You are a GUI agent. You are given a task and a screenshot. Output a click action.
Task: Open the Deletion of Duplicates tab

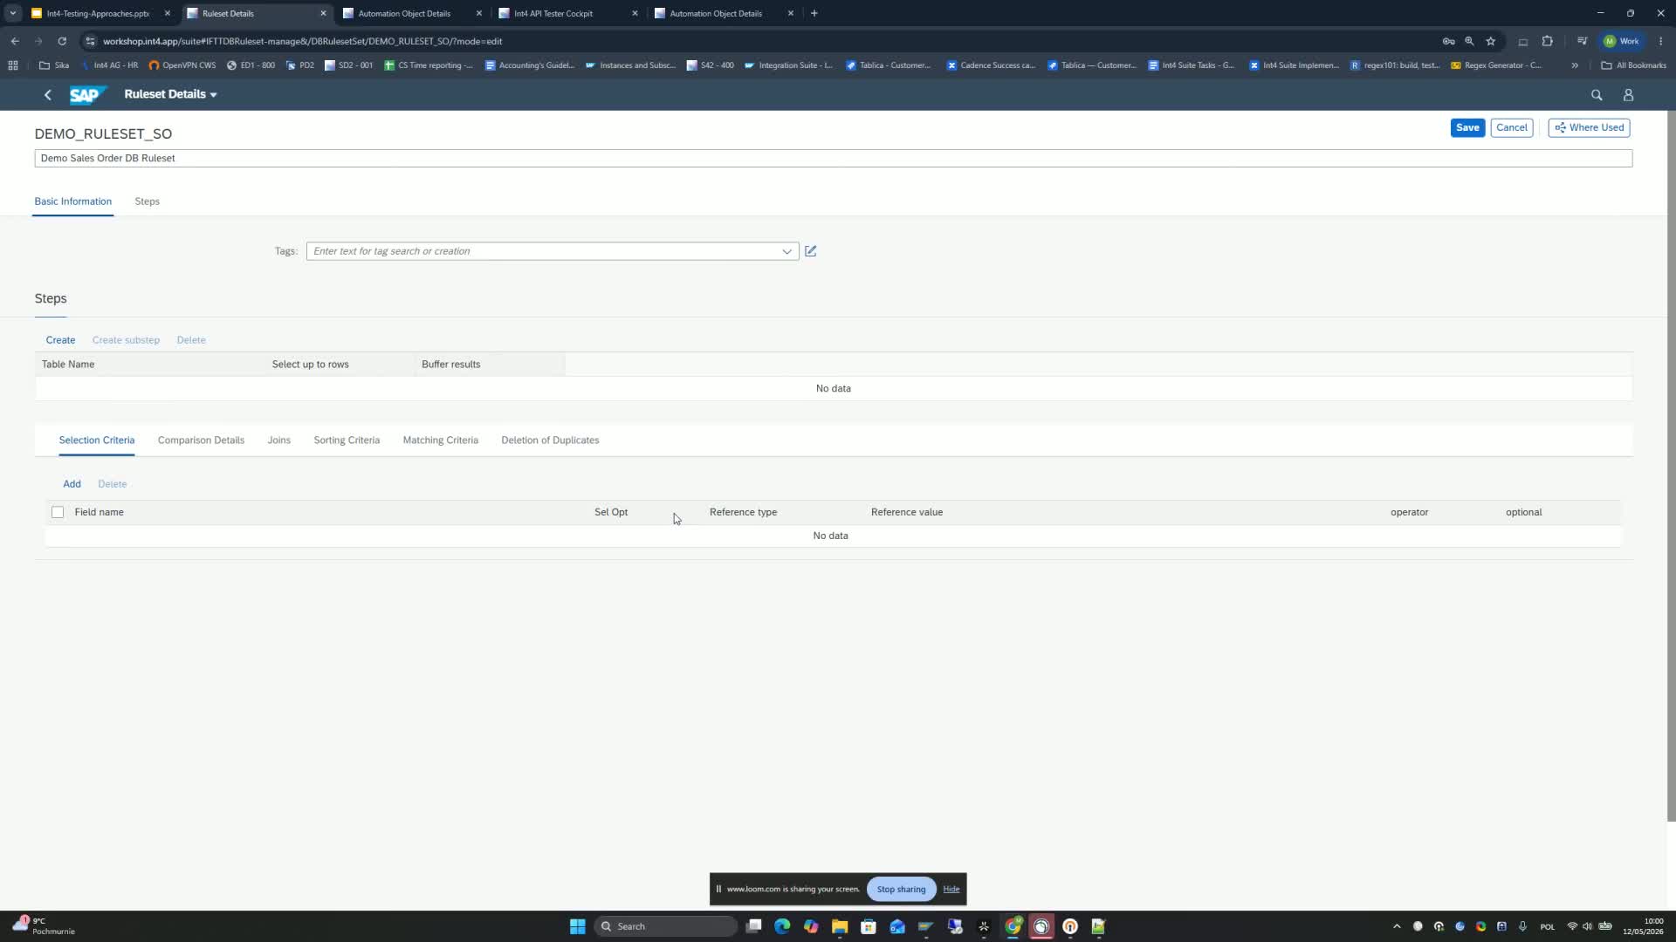pyautogui.click(x=550, y=440)
